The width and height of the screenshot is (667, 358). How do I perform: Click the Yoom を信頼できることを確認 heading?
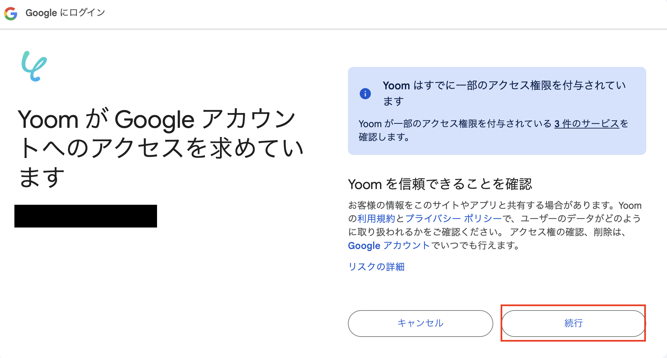[x=440, y=184]
